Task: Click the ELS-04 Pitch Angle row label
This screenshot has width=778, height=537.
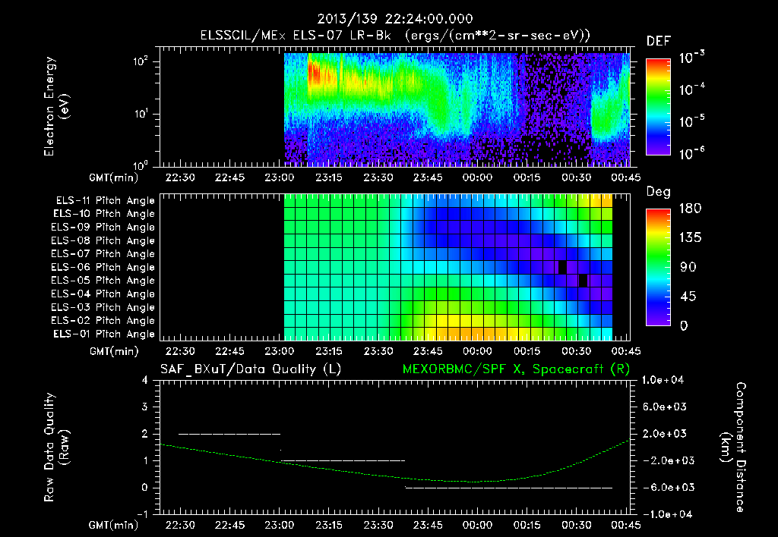Action: click(x=103, y=294)
